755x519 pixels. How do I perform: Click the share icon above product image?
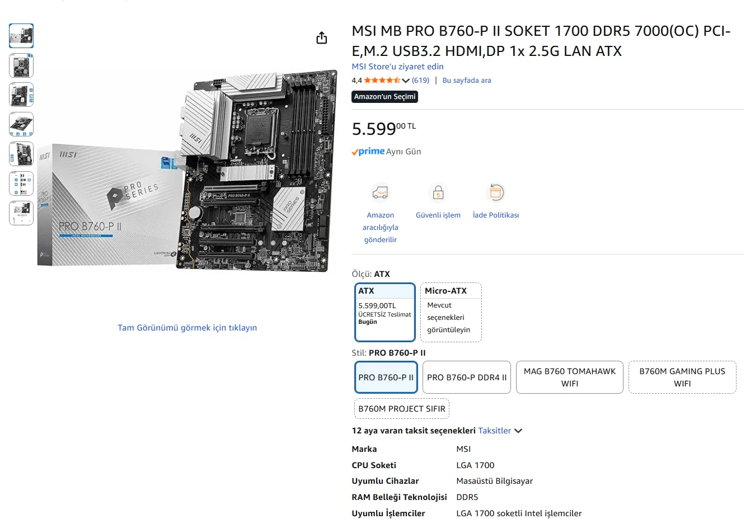click(321, 38)
